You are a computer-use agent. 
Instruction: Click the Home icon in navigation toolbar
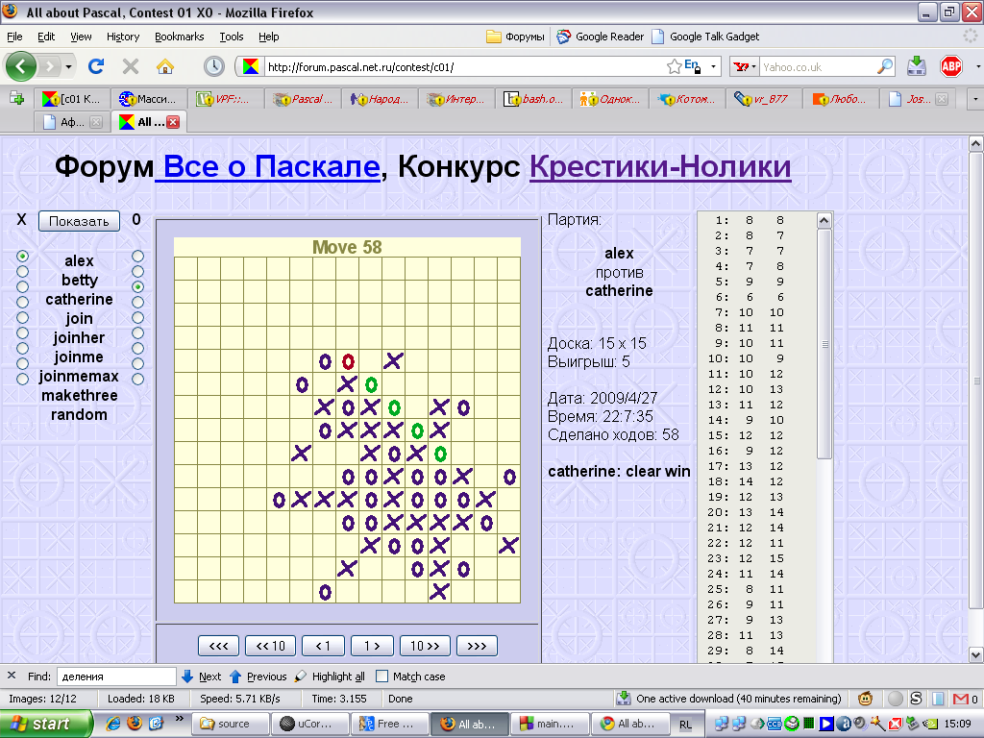coord(165,66)
